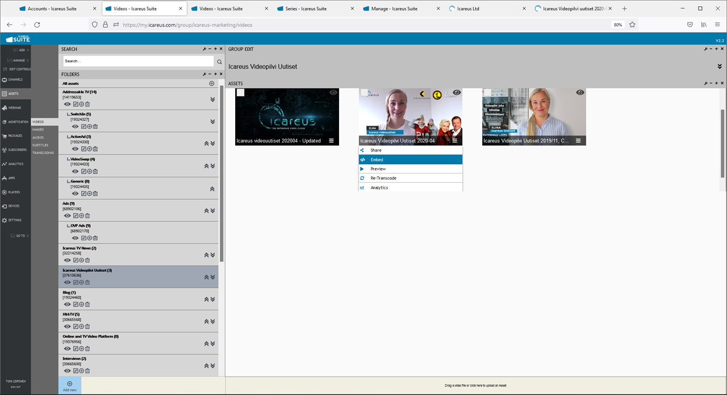Select Re-Transcode in the context menu
Screen dimensions: 727x395
tap(410, 178)
